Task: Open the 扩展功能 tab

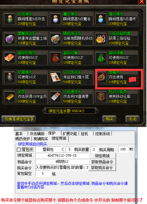Action: tap(70, 134)
